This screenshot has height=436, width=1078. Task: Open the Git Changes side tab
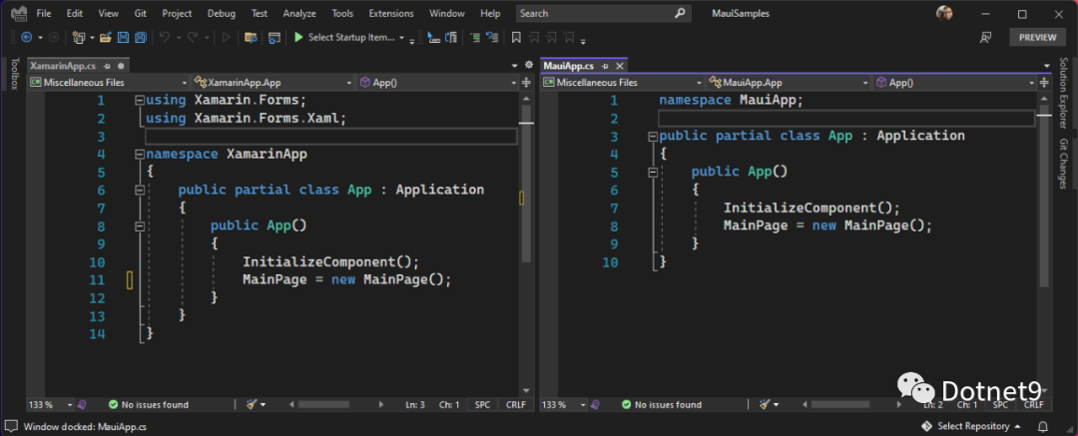click(1063, 163)
